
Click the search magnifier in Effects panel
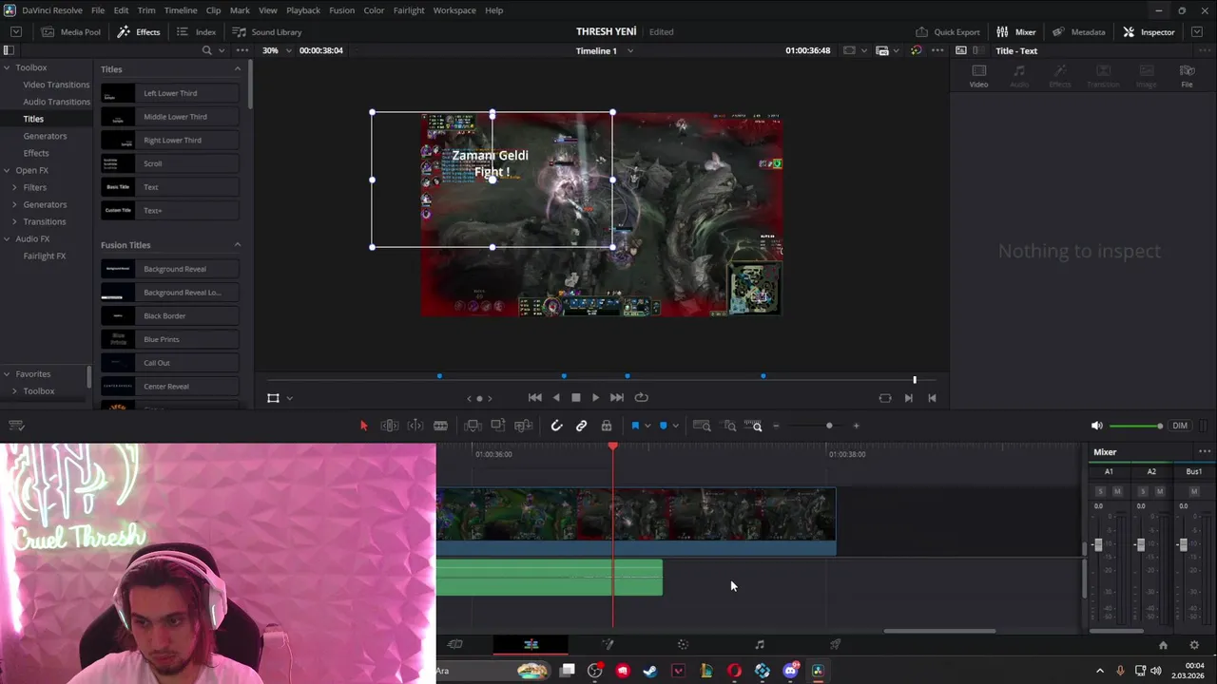[x=206, y=50]
